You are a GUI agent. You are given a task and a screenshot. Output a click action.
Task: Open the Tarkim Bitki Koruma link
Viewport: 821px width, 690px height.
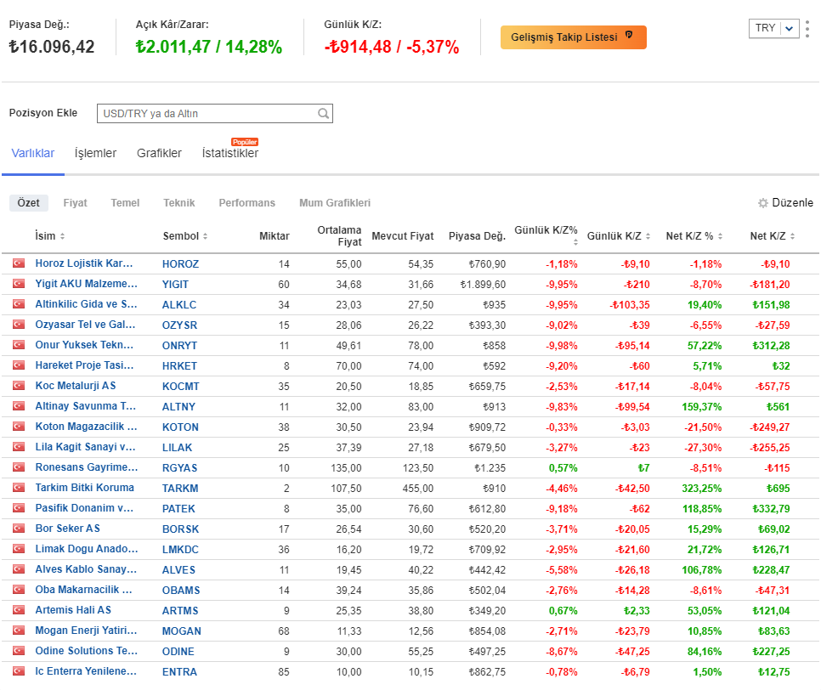pyautogui.click(x=85, y=488)
